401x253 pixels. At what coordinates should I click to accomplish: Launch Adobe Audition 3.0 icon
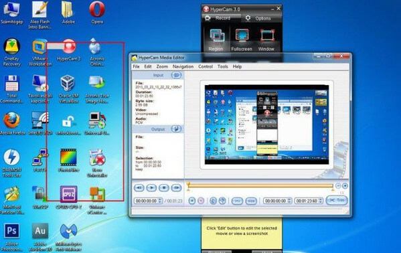[x=40, y=237]
